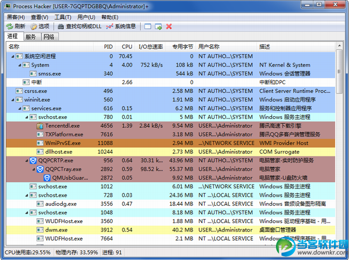Open the 黑客(H) menu

point(16,17)
